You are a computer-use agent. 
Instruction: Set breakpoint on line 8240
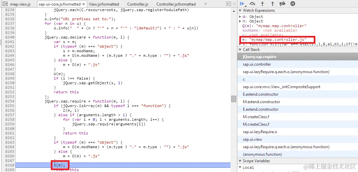tap(10, 37)
